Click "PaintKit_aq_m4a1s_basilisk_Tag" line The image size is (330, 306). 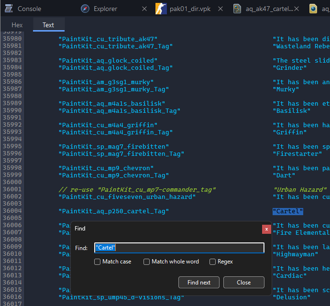click(120, 110)
